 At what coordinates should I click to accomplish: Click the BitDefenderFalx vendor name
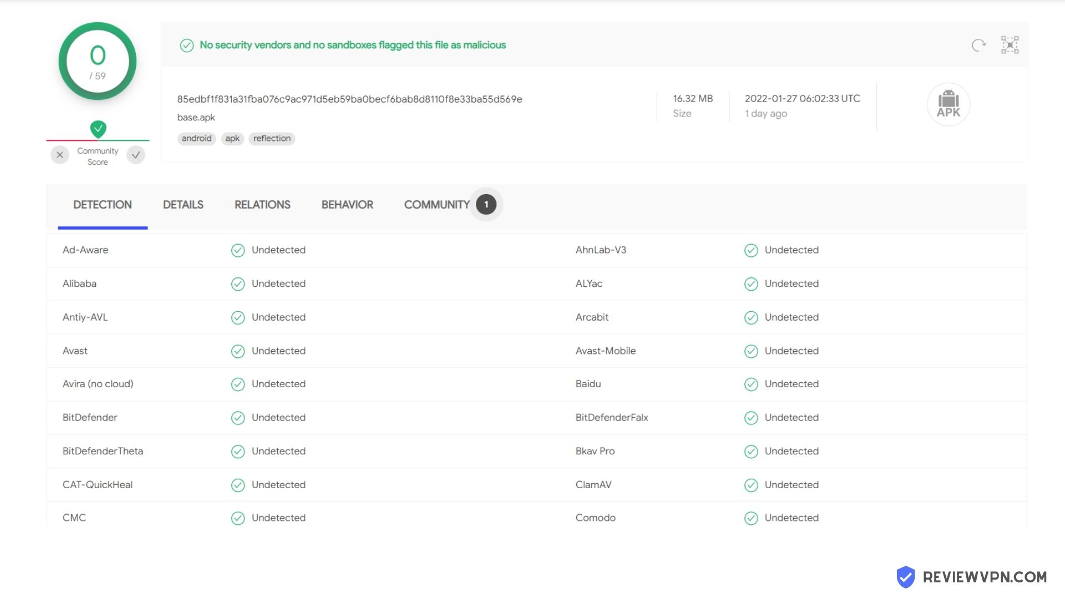[x=612, y=418]
